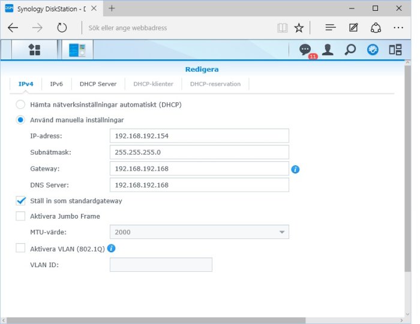
Task: Open the DHCP-klienter tab
Action: tap(153, 84)
